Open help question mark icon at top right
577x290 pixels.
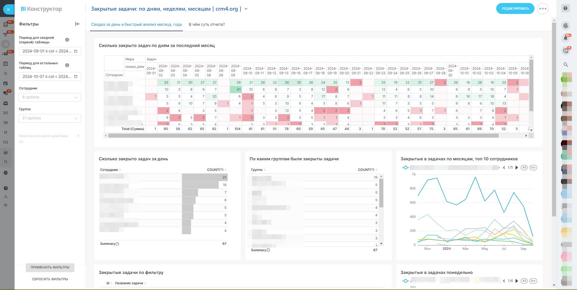click(x=565, y=8)
